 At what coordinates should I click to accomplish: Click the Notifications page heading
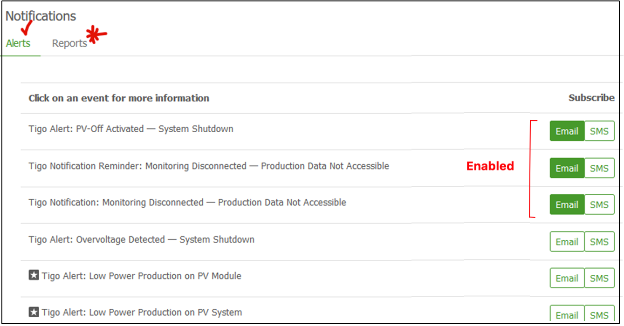(x=41, y=16)
